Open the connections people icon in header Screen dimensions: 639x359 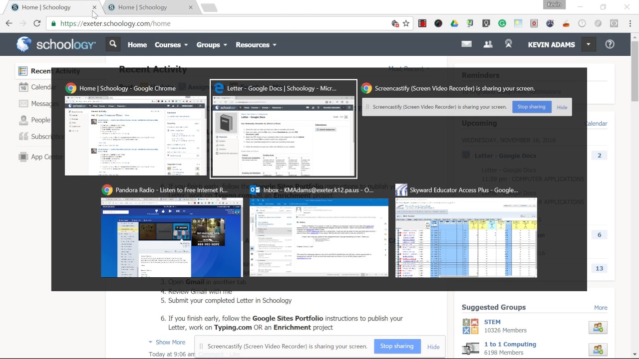click(x=488, y=44)
